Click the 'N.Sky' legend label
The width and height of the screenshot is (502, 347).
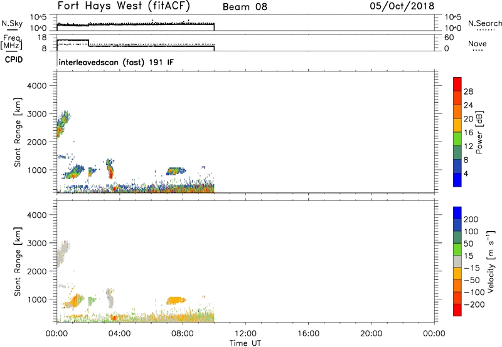point(12,23)
